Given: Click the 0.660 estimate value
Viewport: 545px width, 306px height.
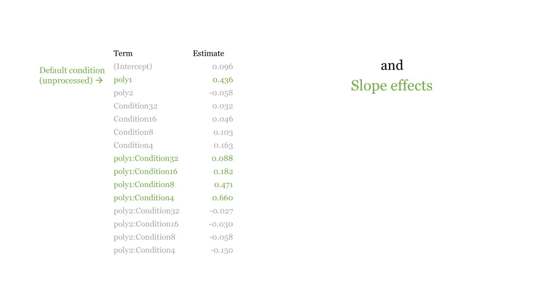Looking at the screenshot, I should [x=222, y=198].
